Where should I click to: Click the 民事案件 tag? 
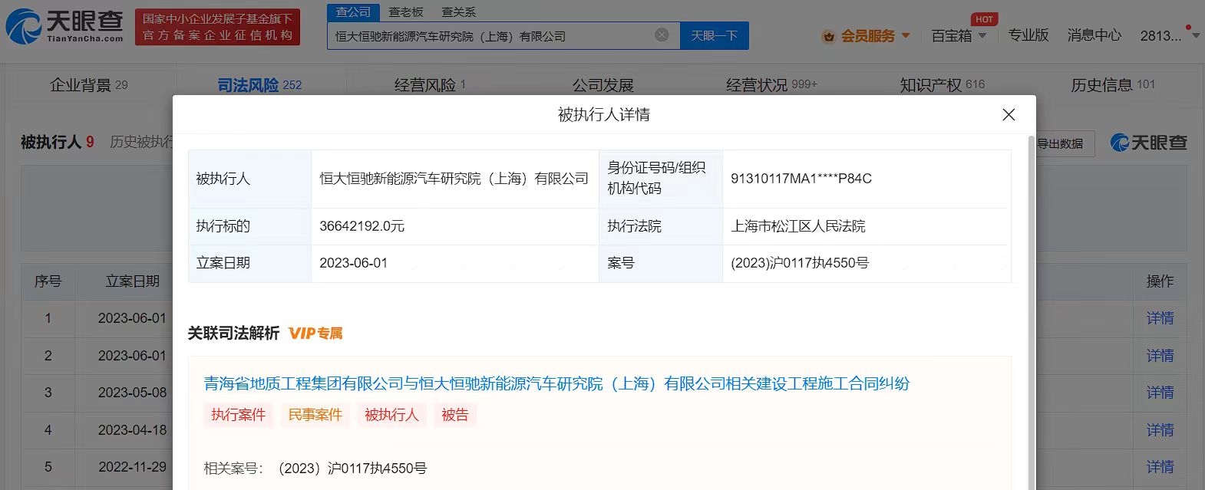(x=315, y=415)
